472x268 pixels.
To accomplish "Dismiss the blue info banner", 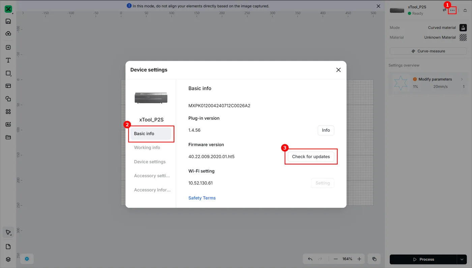I will coord(378,6).
